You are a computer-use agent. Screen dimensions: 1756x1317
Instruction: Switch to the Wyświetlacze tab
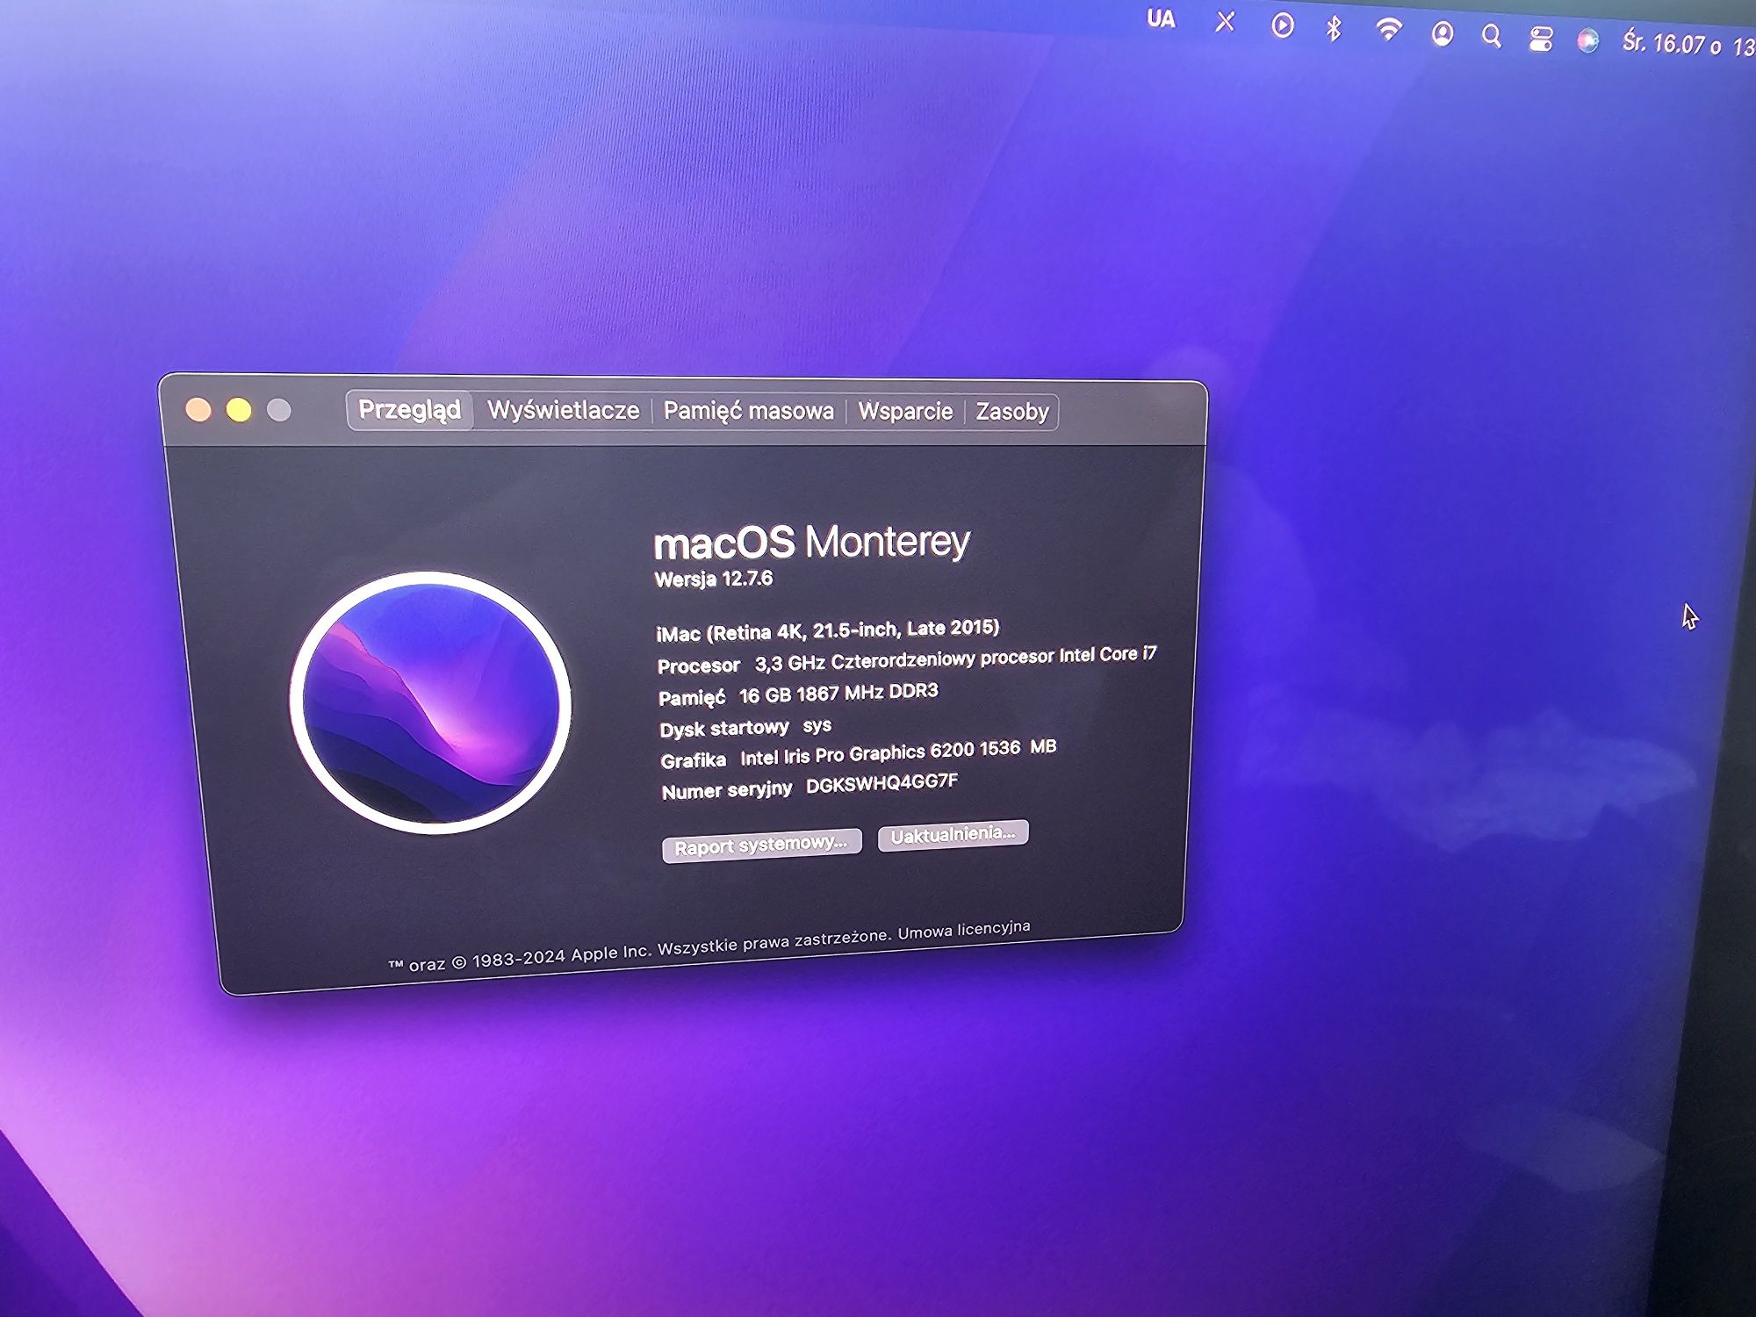564,410
